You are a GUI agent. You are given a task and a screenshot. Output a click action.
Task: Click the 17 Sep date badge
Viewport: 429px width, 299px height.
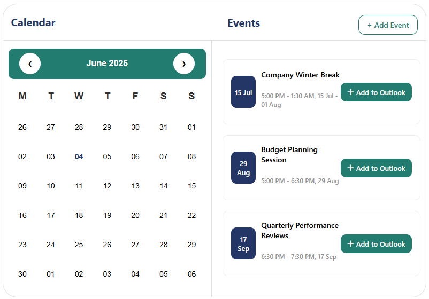tap(243, 243)
